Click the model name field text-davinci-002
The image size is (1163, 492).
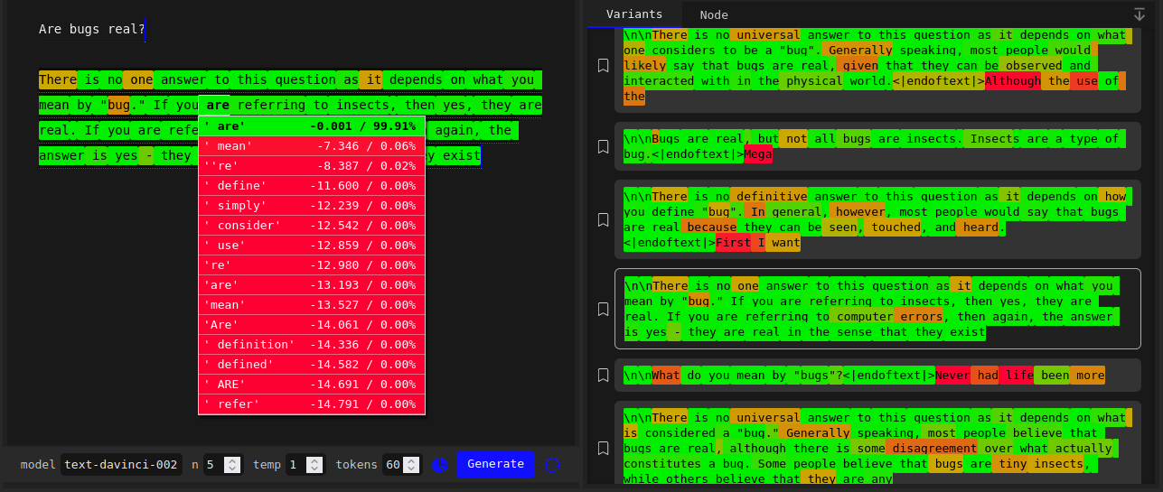122,465
